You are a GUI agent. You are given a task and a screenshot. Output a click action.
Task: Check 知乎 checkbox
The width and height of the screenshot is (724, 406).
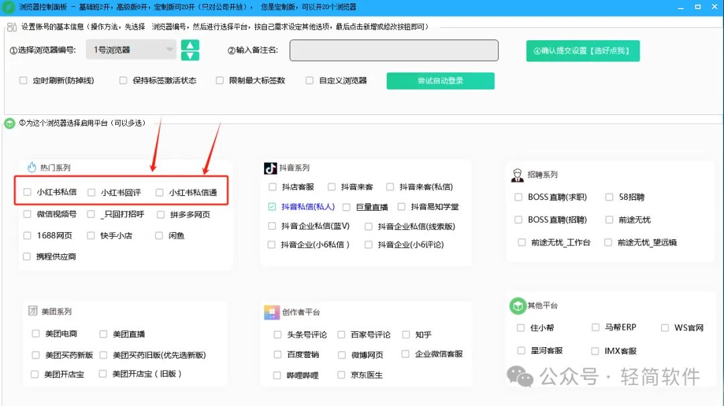point(406,334)
